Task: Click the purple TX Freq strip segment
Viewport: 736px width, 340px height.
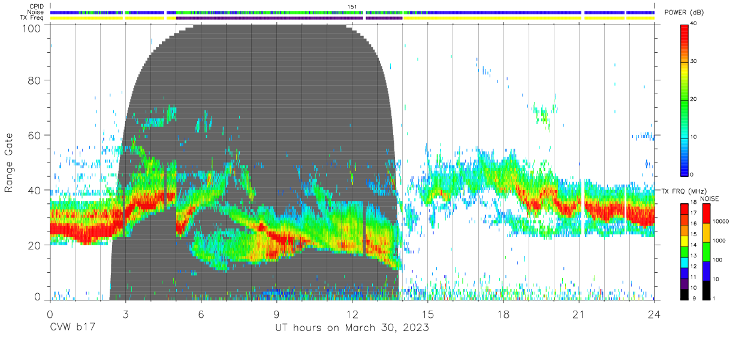Action: coord(270,18)
